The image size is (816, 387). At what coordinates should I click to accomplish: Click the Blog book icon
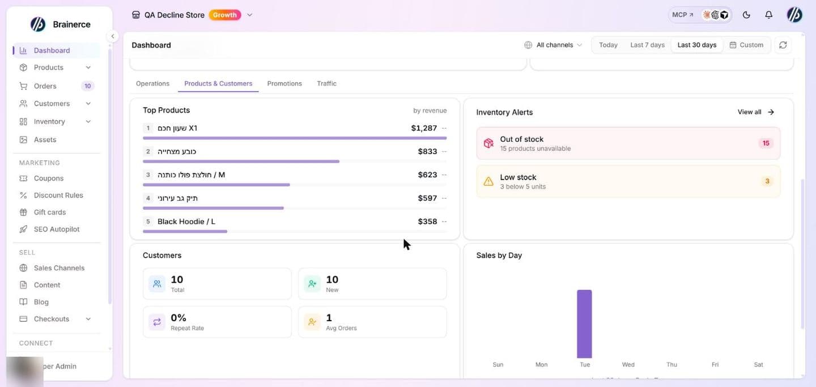(x=23, y=302)
